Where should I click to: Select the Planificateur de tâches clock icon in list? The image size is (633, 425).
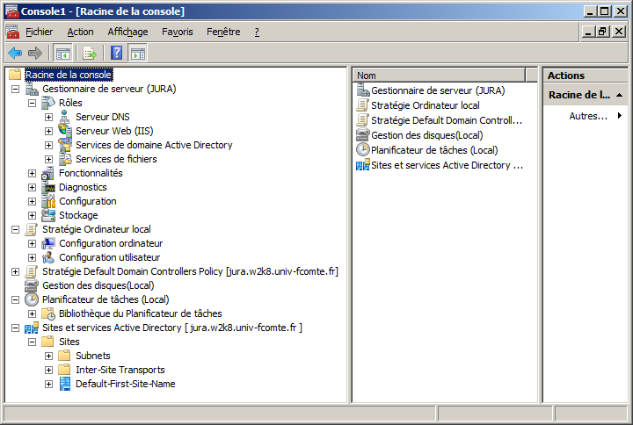(363, 150)
